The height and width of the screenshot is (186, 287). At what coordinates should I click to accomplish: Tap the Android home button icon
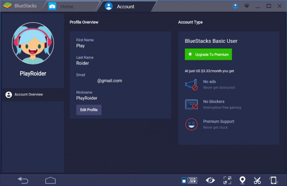51,180
